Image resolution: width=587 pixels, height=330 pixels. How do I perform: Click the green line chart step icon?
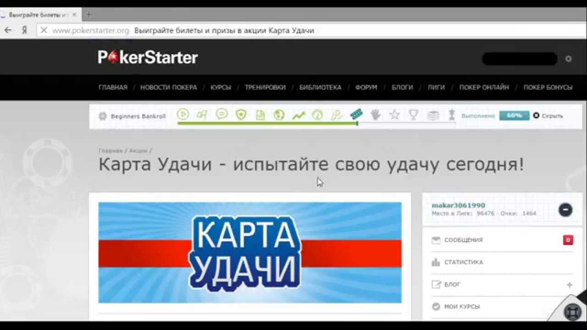point(299,115)
